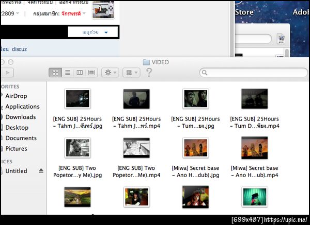
Task: Select 25Hours Tahm J mp4 video thumbnail
Action: click(x=136, y=99)
